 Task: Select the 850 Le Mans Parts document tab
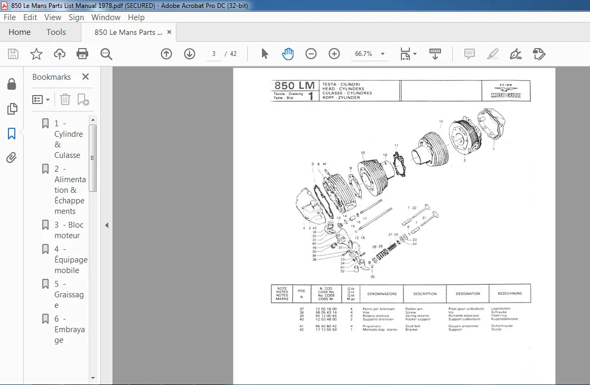(x=128, y=32)
